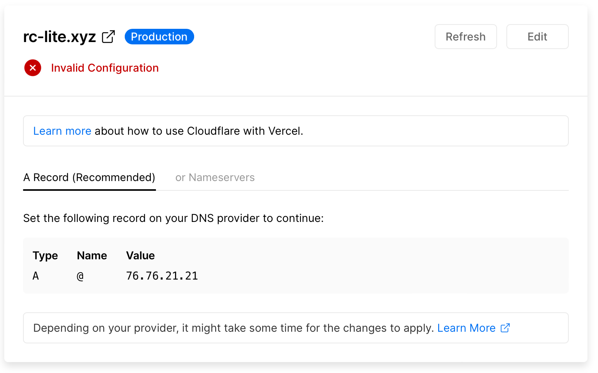This screenshot has width=598, height=373.
Task: Refresh the domain configuration
Action: [x=465, y=36]
